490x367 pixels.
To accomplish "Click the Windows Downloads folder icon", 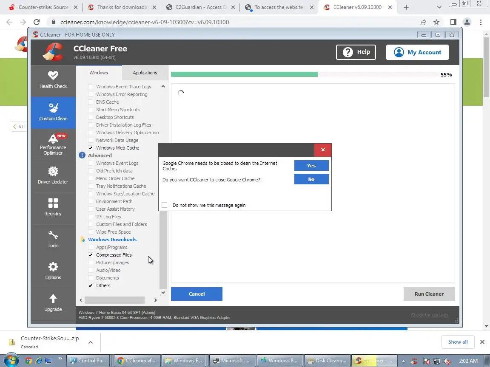I will click(83, 240).
